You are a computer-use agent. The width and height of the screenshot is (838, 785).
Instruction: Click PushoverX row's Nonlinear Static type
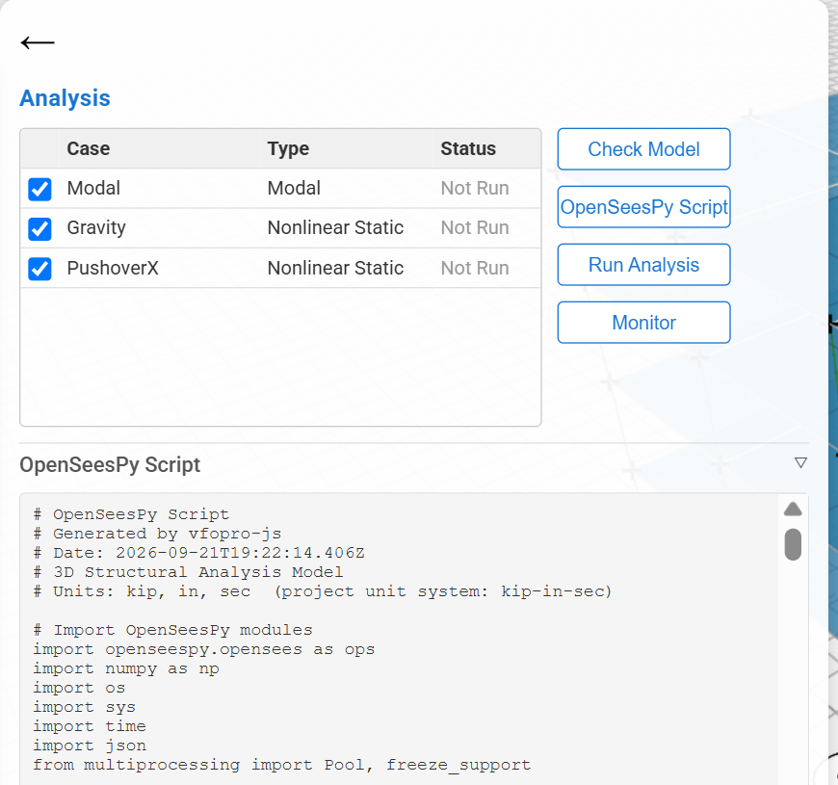pyautogui.click(x=335, y=268)
